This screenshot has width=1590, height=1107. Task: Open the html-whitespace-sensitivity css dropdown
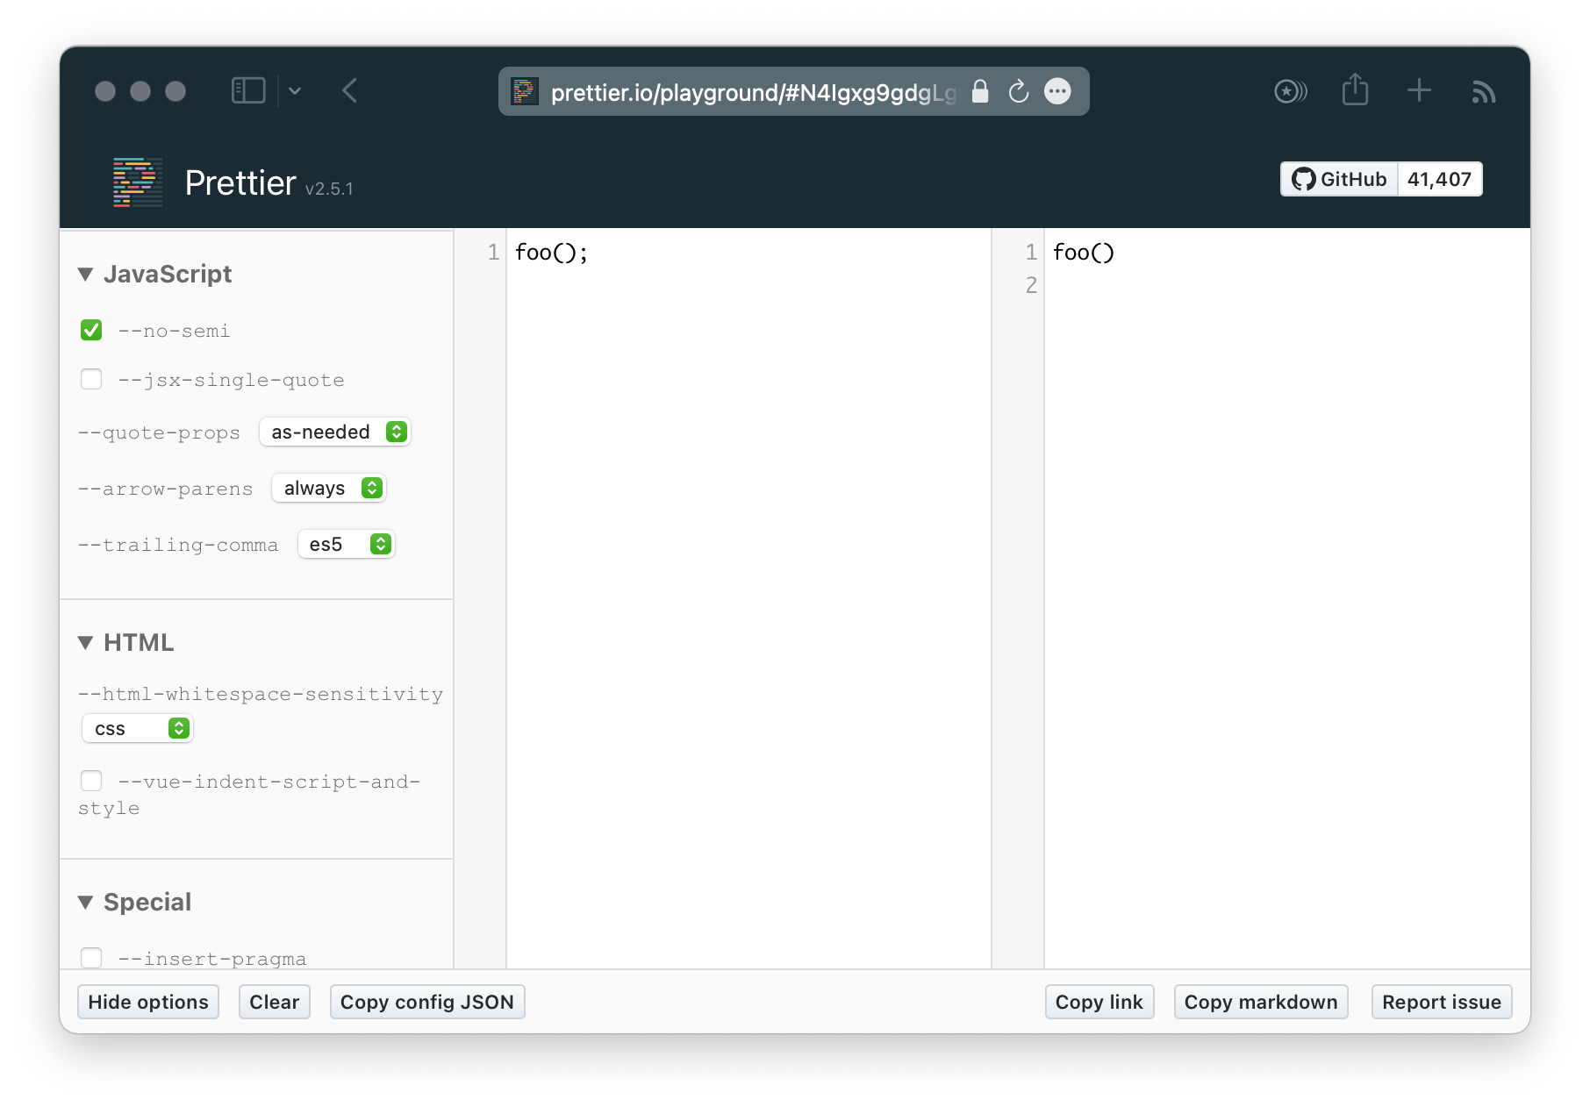point(137,728)
